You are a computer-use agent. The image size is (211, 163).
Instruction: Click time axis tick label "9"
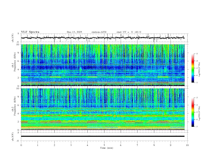point(171,145)
